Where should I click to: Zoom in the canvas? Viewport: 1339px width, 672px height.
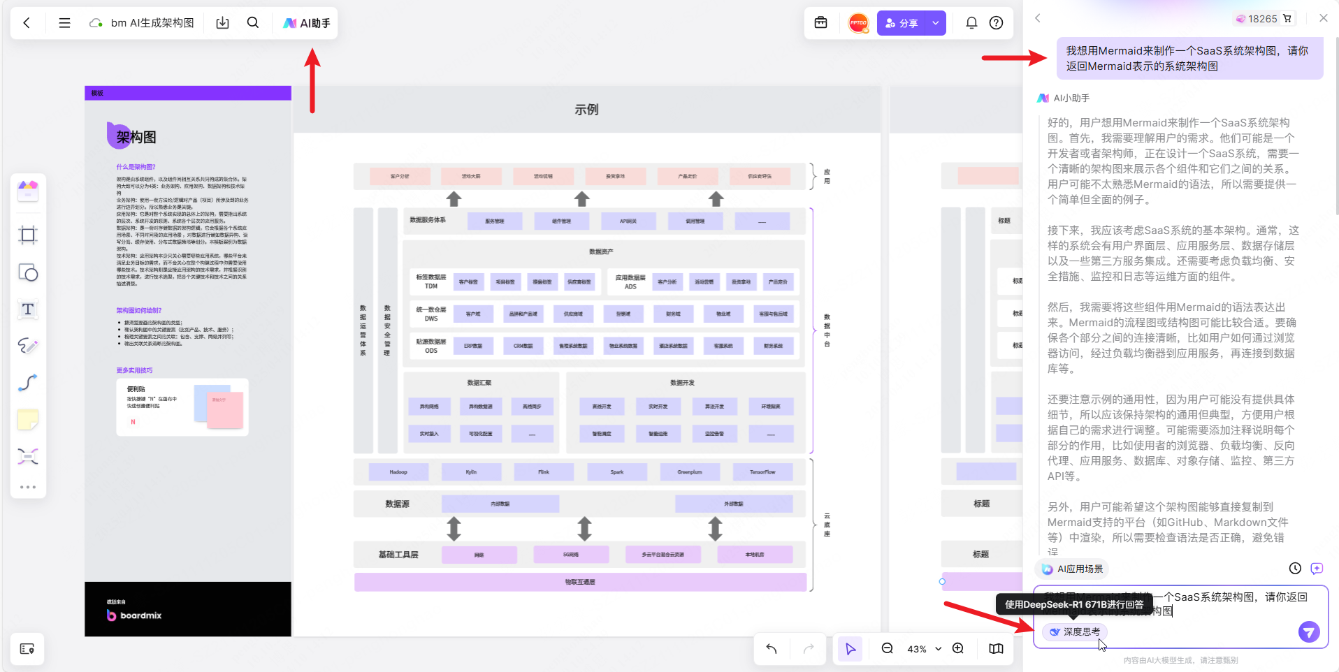(958, 648)
